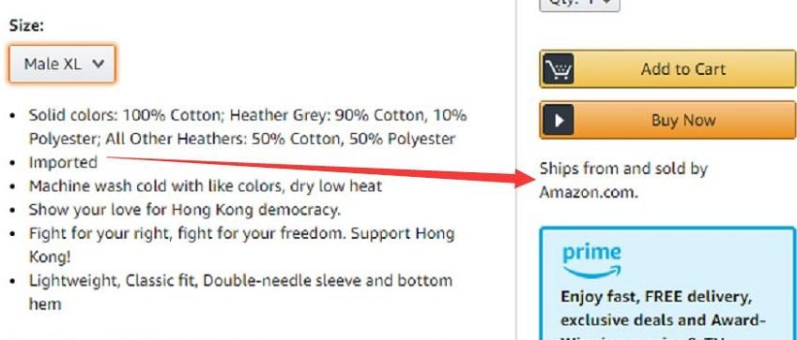Select the Buy Now button

[667, 120]
